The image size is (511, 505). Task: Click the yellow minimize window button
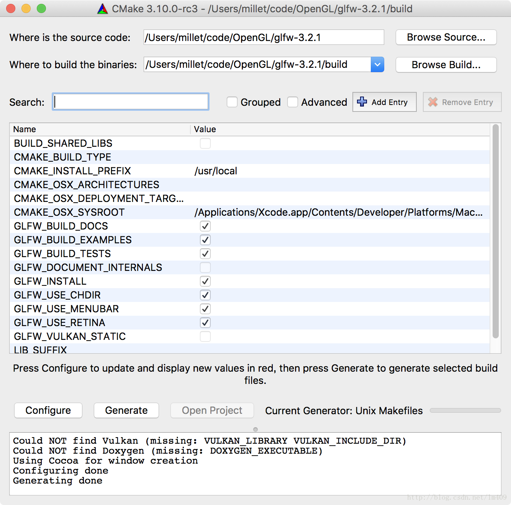[26, 8]
